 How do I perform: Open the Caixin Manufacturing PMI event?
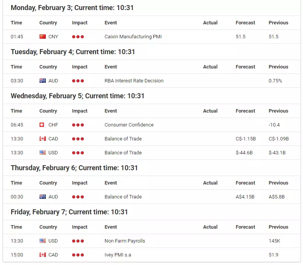tap(133, 37)
